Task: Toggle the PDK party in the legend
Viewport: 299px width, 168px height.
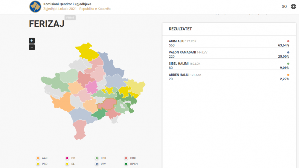Action: click(x=133, y=158)
